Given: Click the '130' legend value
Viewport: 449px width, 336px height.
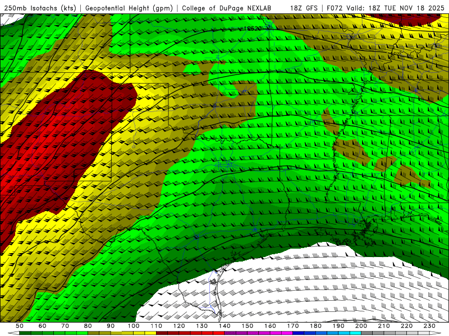Looking at the screenshot, I should tap(202, 326).
